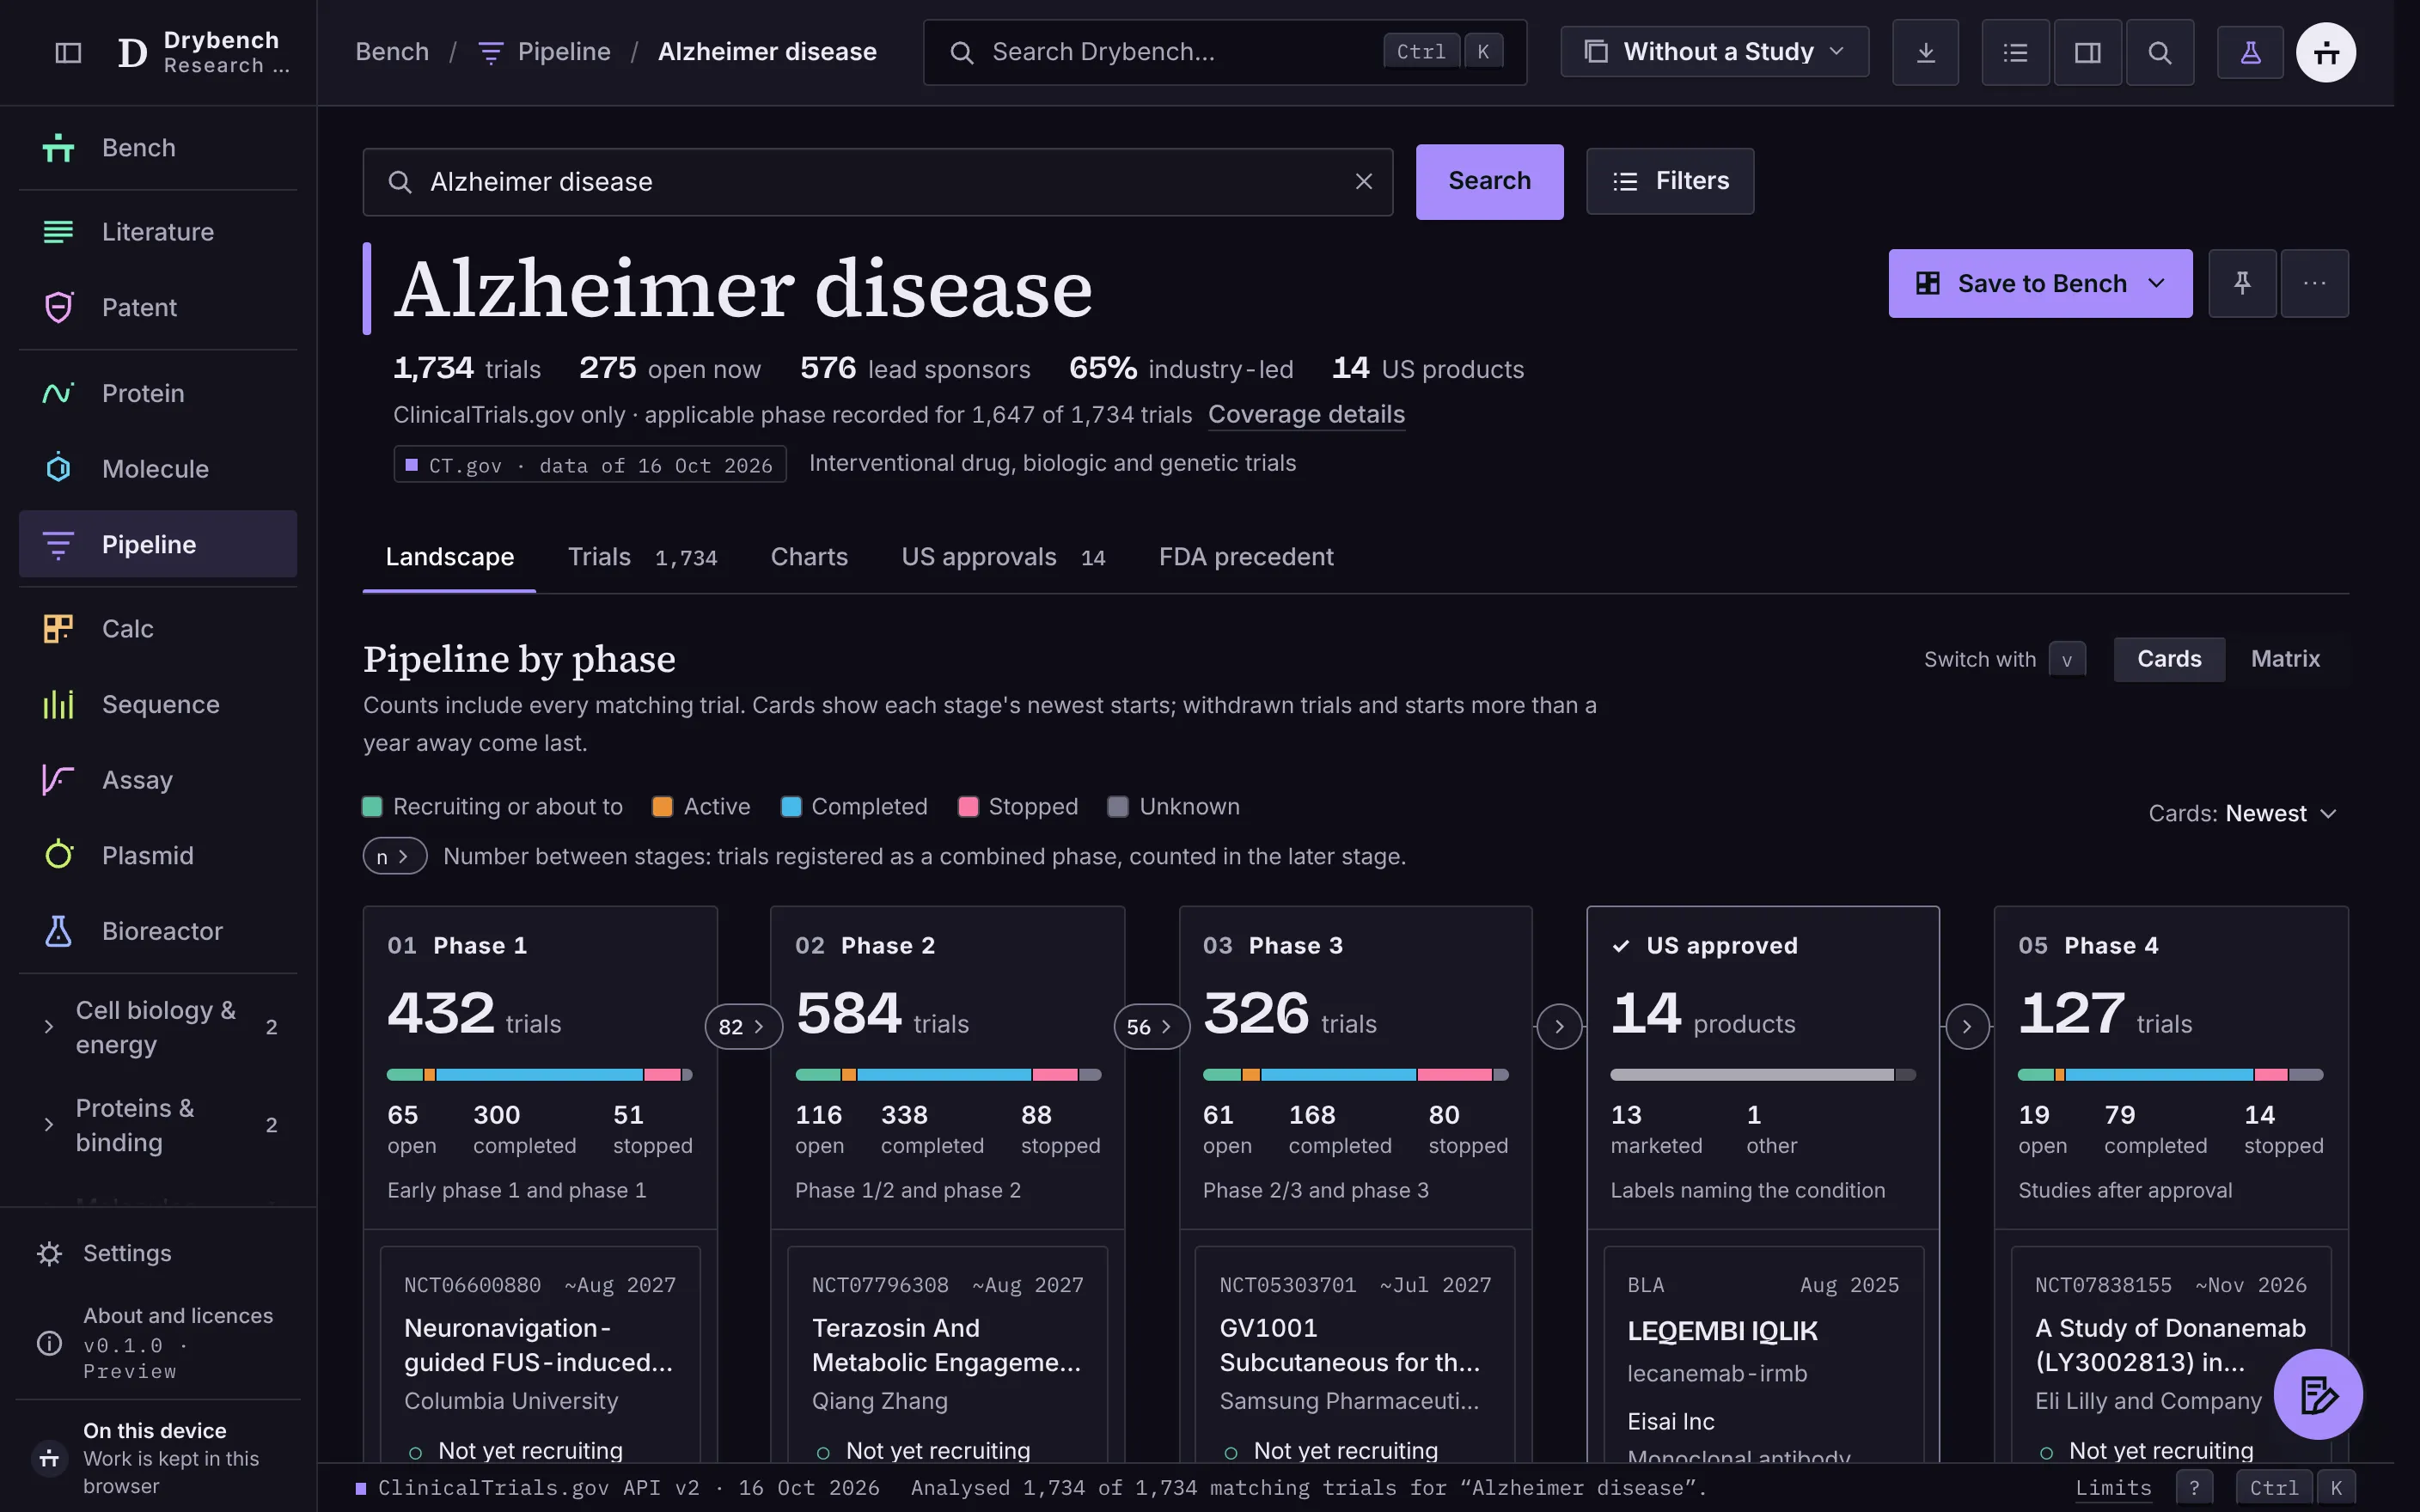Open Bench in the sidebar

click(158, 148)
